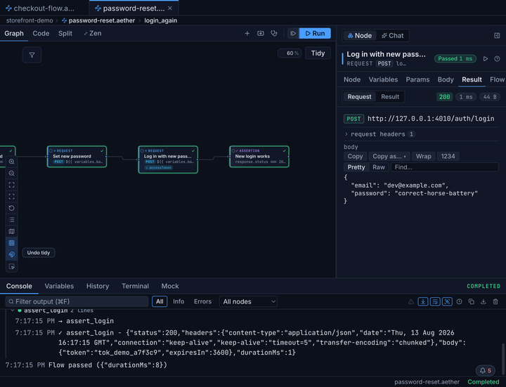This screenshot has width=506, height=387.
Task: Open the Copy as... dropdown
Action: pos(389,156)
